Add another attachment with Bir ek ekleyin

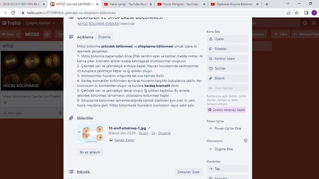pyautogui.click(x=90, y=152)
